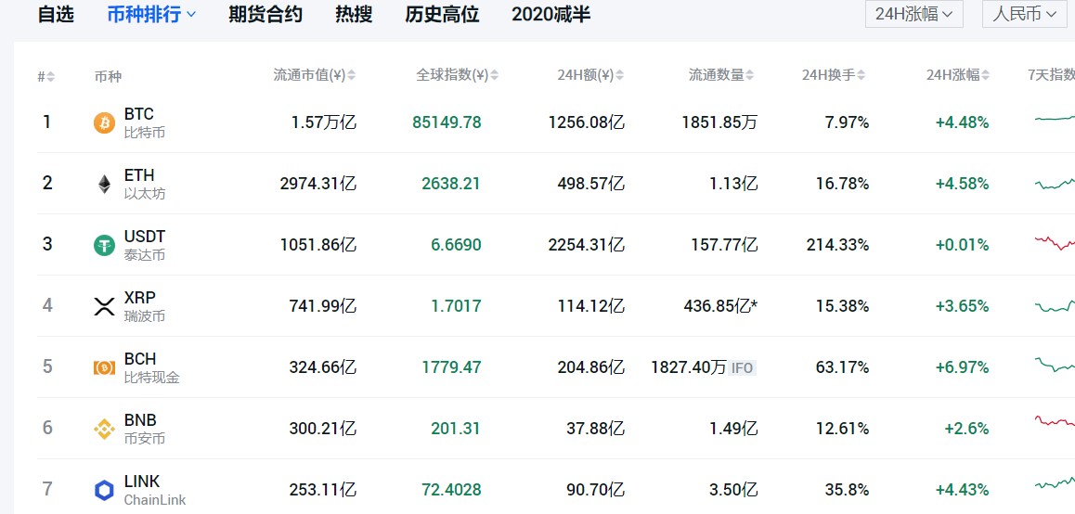Click the BCH bitcoin cash icon

[104, 367]
